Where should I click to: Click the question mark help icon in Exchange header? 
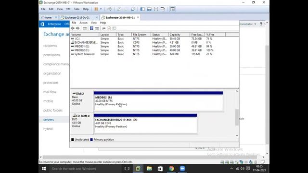pos(261,24)
